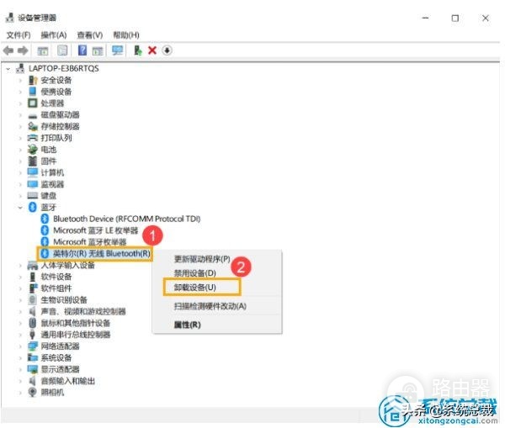Collapse the 蓝牙 Bluetooth category

pos(20,208)
